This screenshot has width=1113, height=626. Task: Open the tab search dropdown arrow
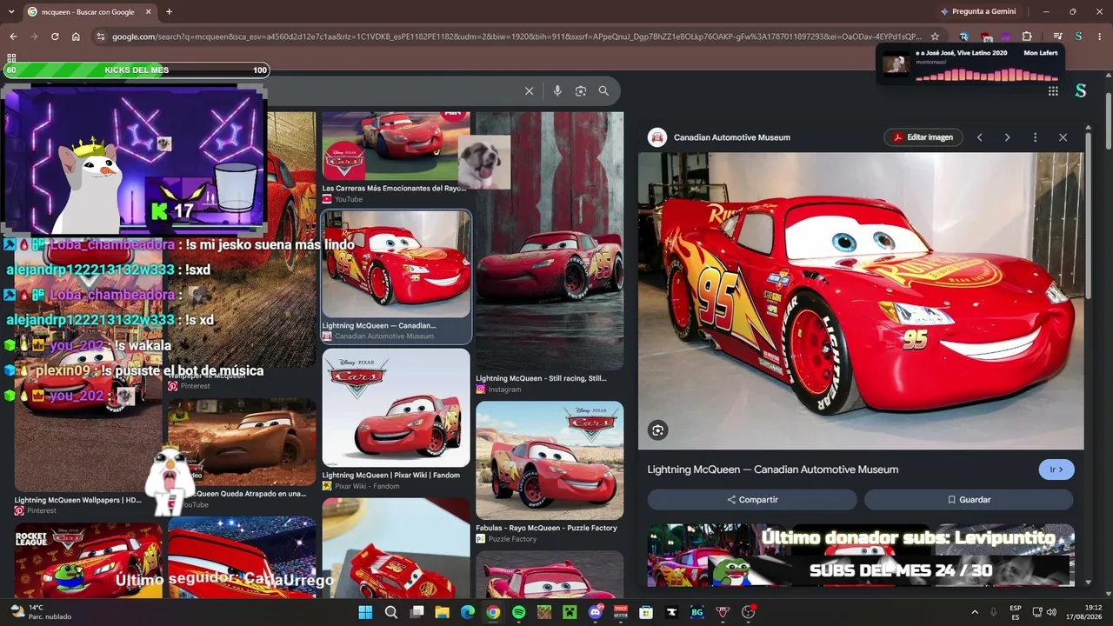click(x=12, y=11)
